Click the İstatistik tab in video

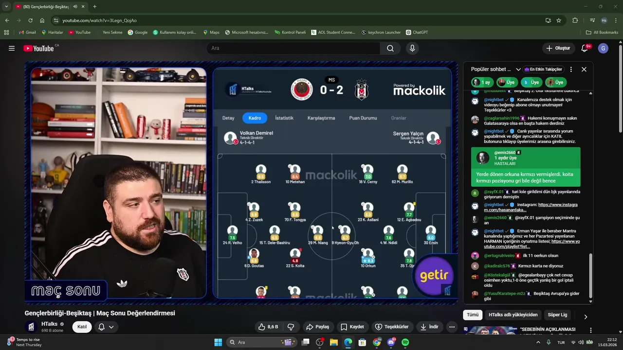(x=284, y=118)
